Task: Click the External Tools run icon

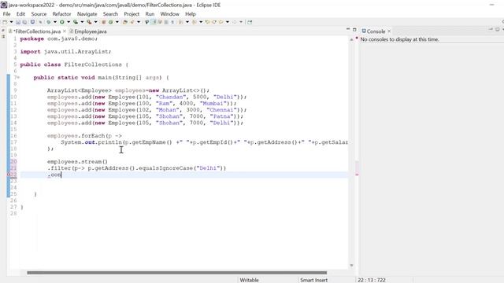Action: click(x=89, y=22)
